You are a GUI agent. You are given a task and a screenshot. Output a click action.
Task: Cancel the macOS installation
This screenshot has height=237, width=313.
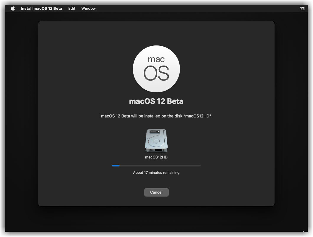[156, 192]
